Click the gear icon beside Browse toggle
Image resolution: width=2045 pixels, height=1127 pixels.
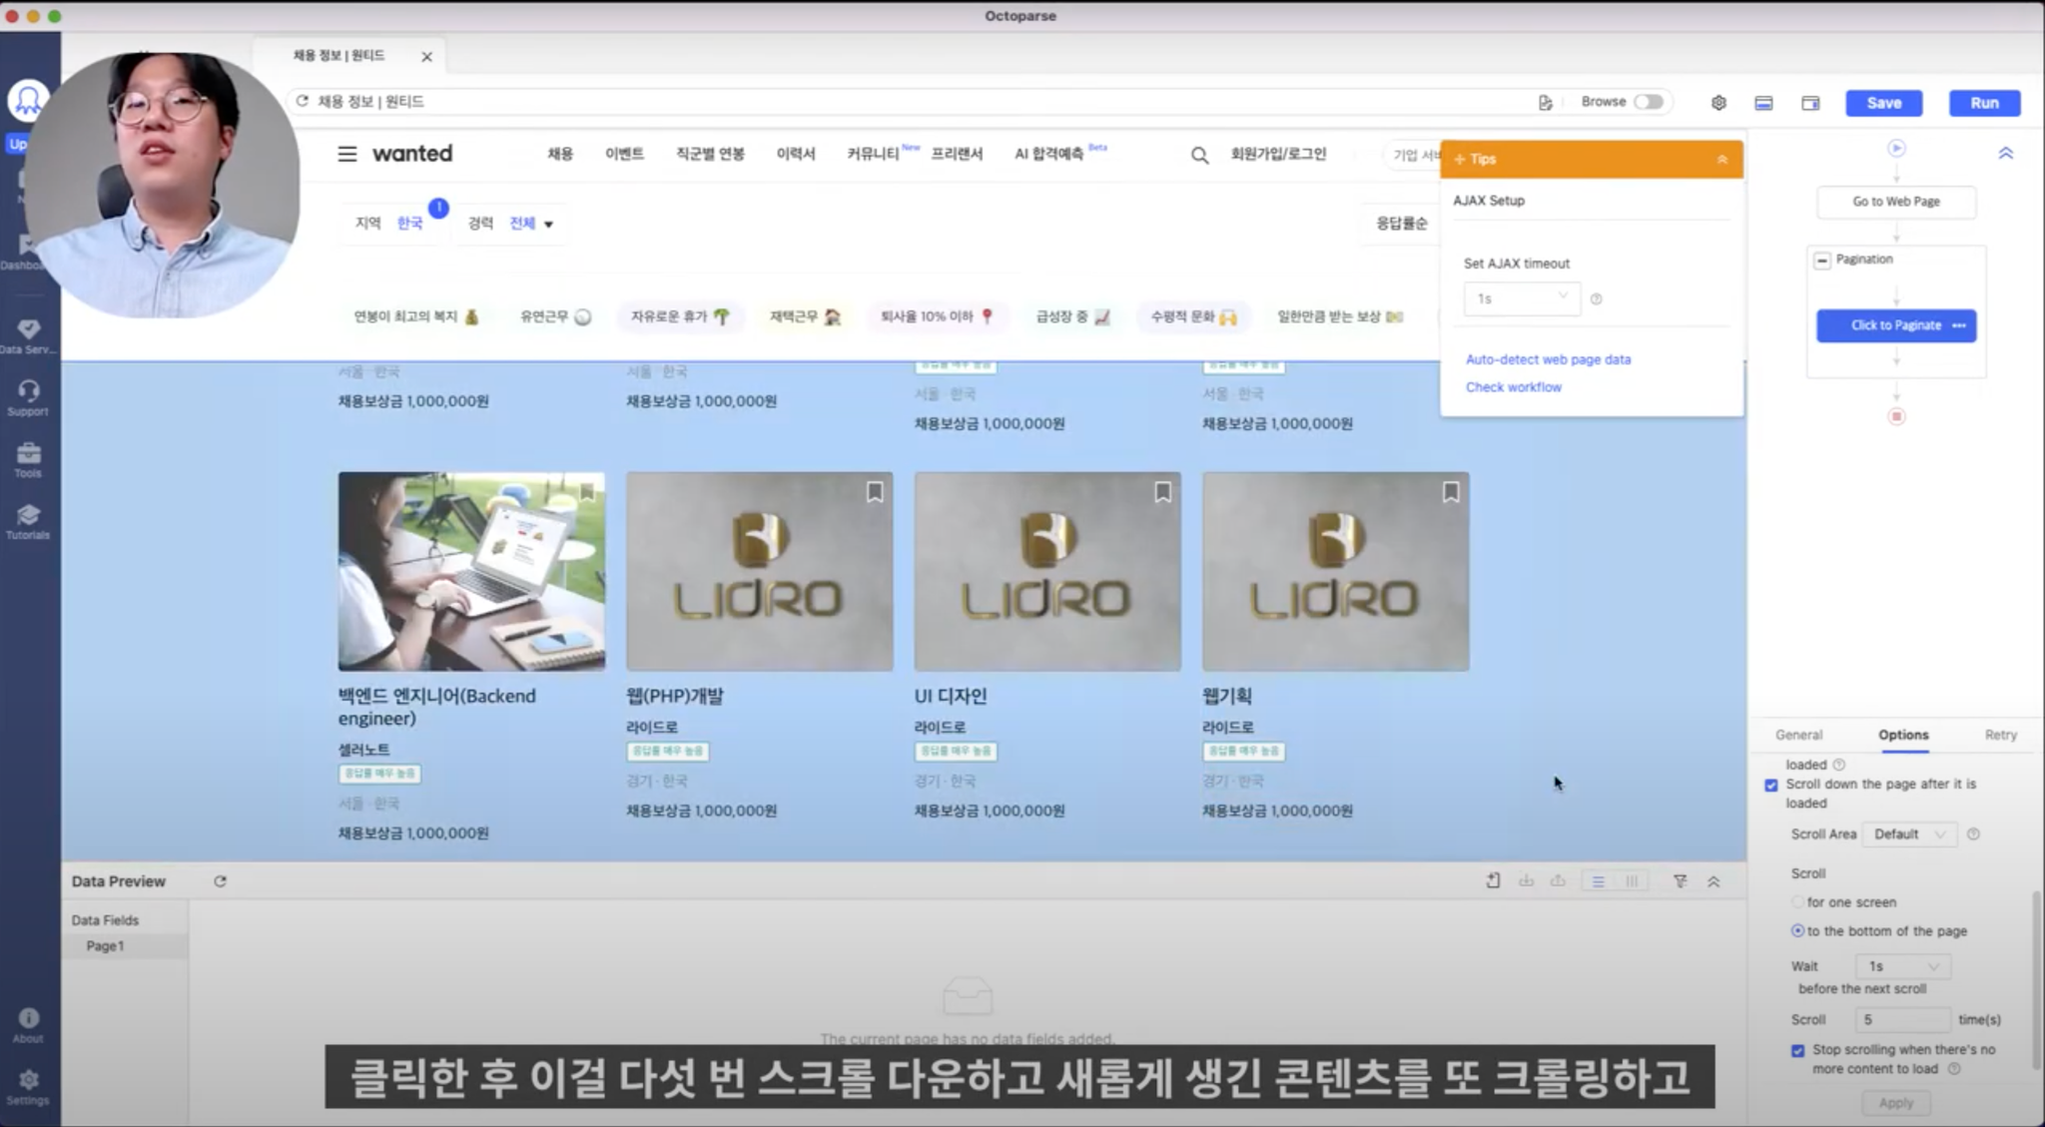(x=1718, y=103)
